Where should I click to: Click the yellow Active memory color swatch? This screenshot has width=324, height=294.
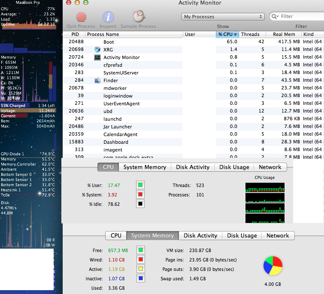click(141, 269)
